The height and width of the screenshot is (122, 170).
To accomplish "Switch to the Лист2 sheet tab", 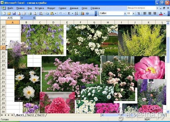I will point(30,115).
